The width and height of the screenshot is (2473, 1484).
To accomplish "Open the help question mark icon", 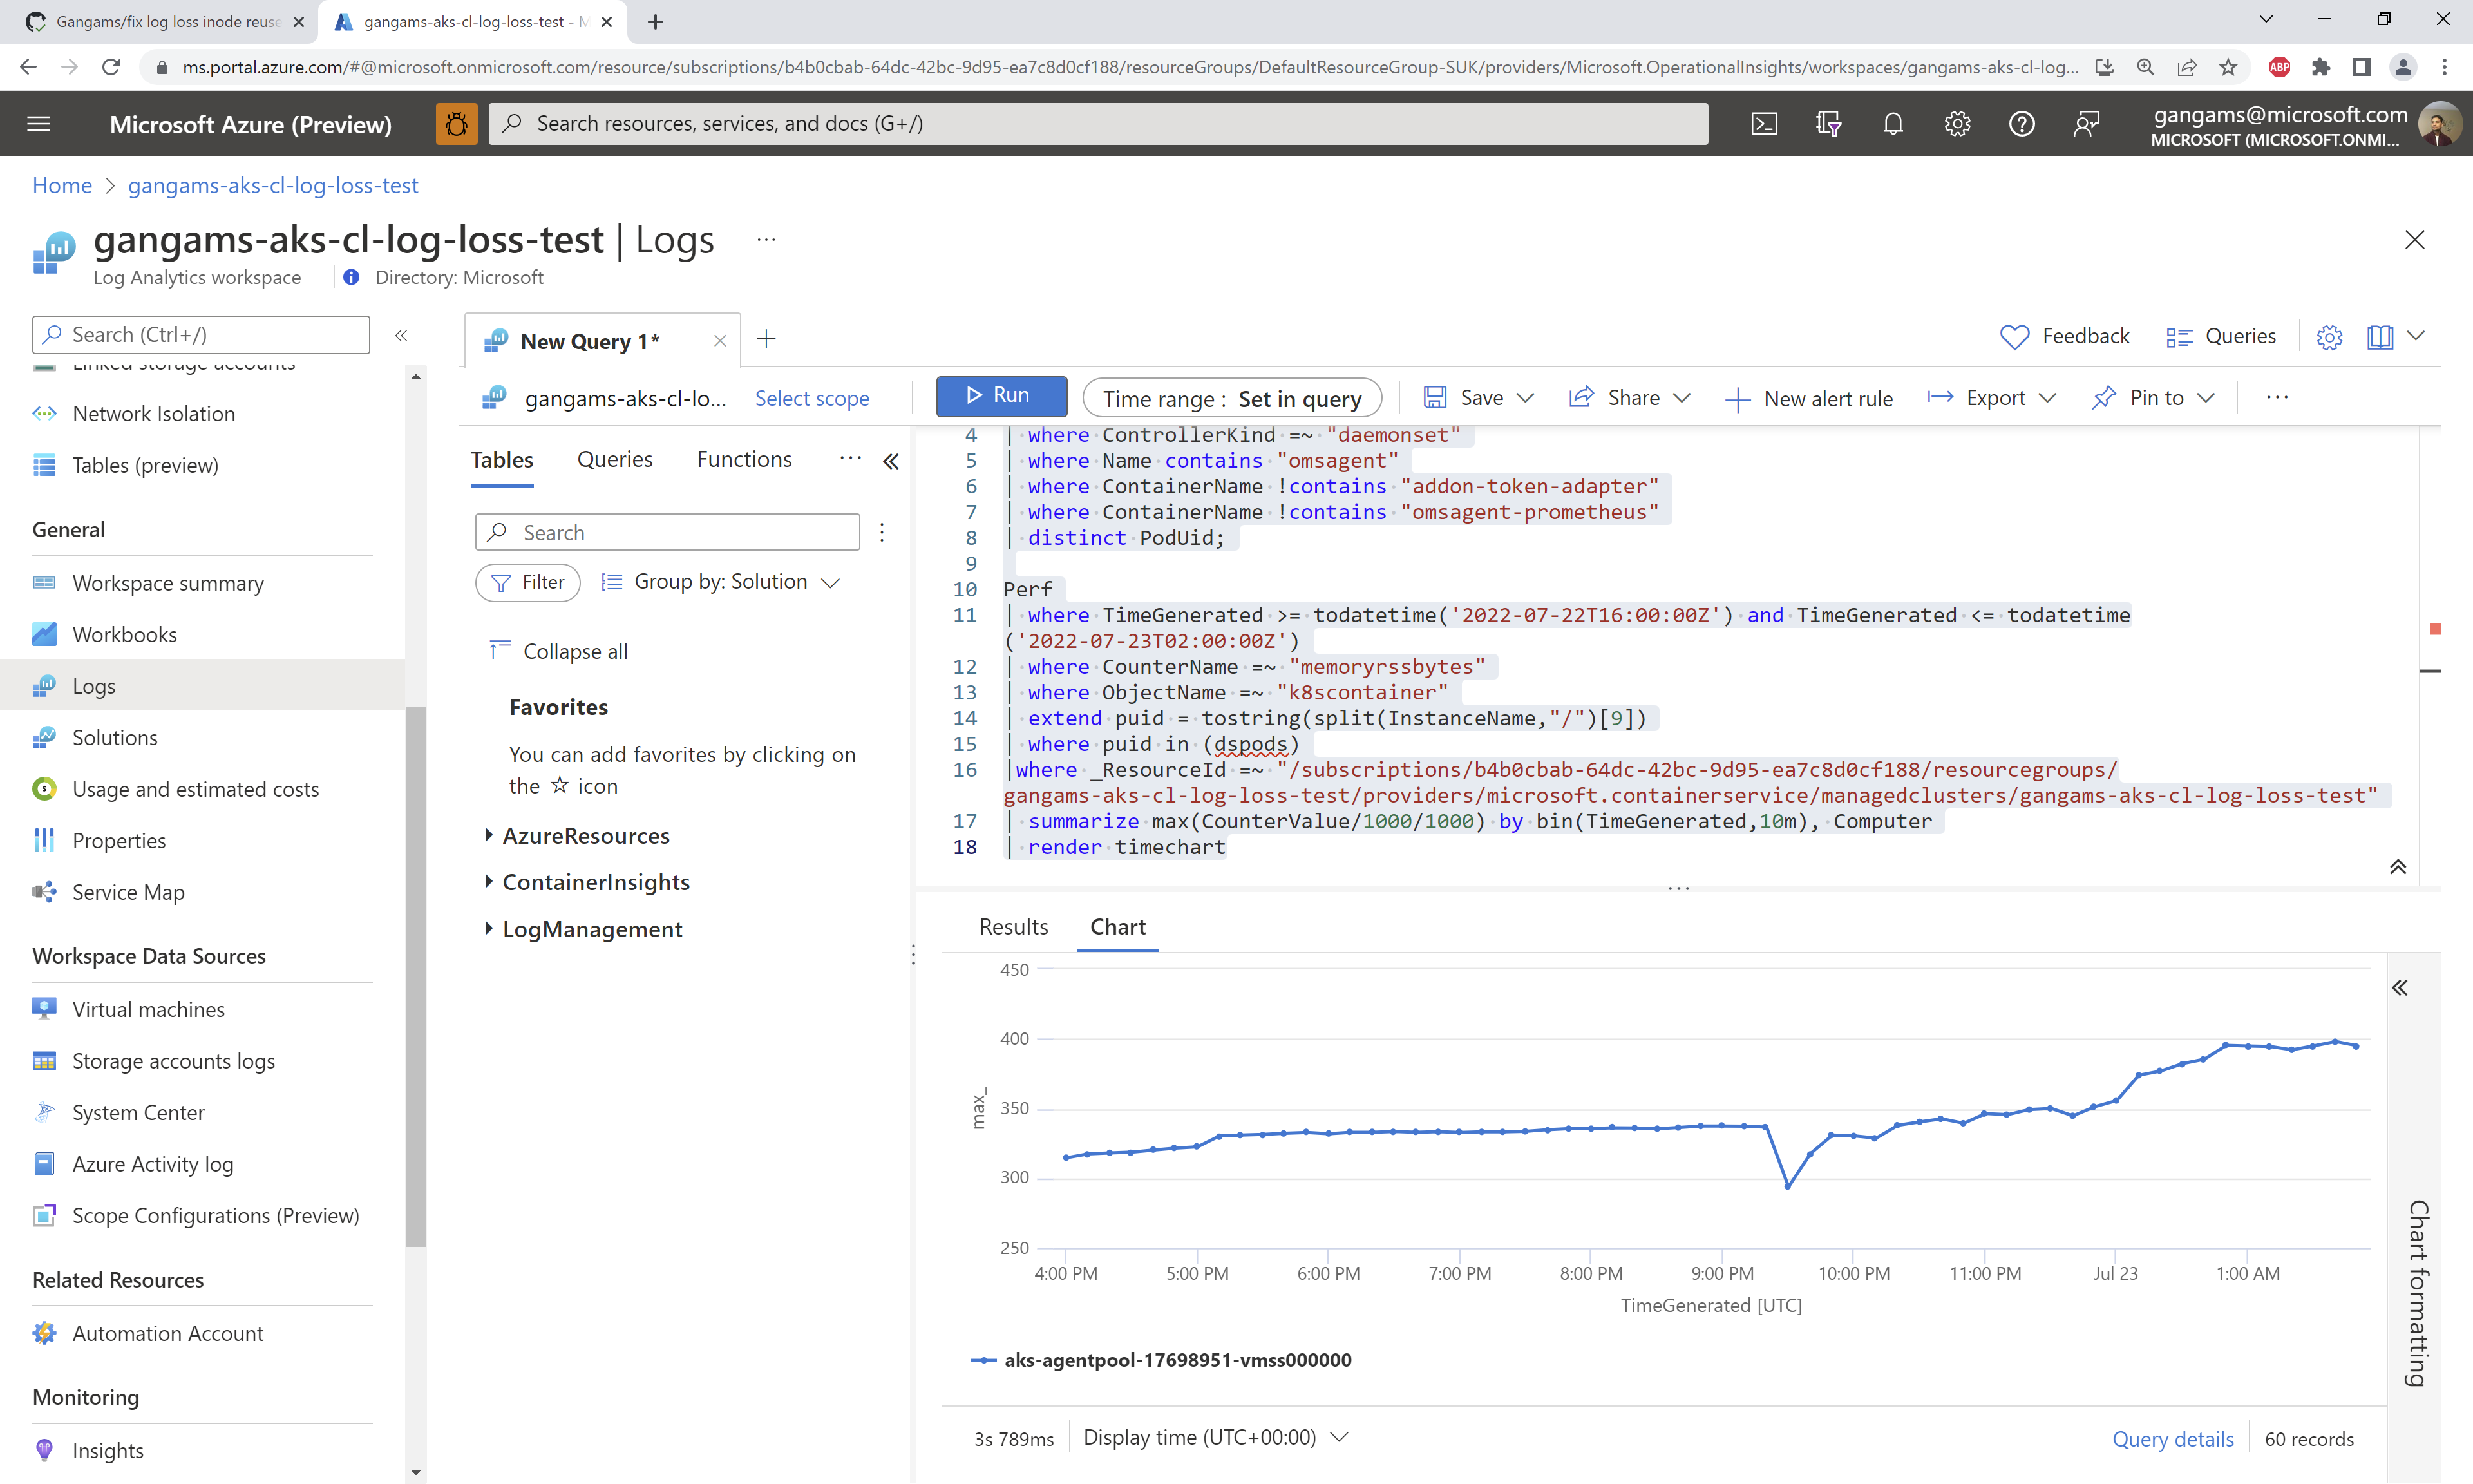I will 2021,124.
